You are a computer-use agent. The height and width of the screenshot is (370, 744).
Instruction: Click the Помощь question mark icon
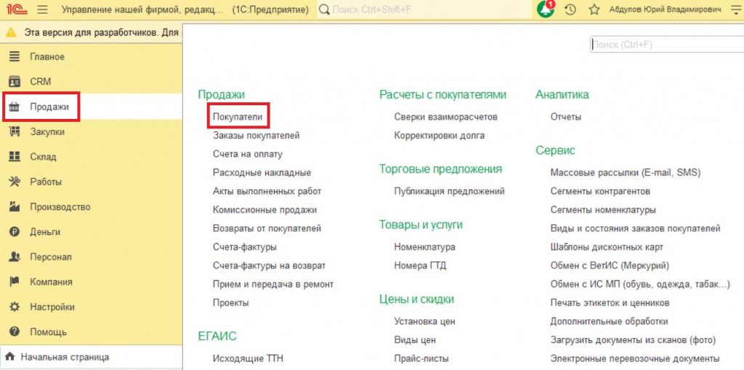pyautogui.click(x=15, y=332)
